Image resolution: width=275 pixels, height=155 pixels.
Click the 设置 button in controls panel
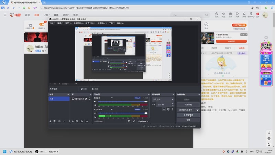188,120
